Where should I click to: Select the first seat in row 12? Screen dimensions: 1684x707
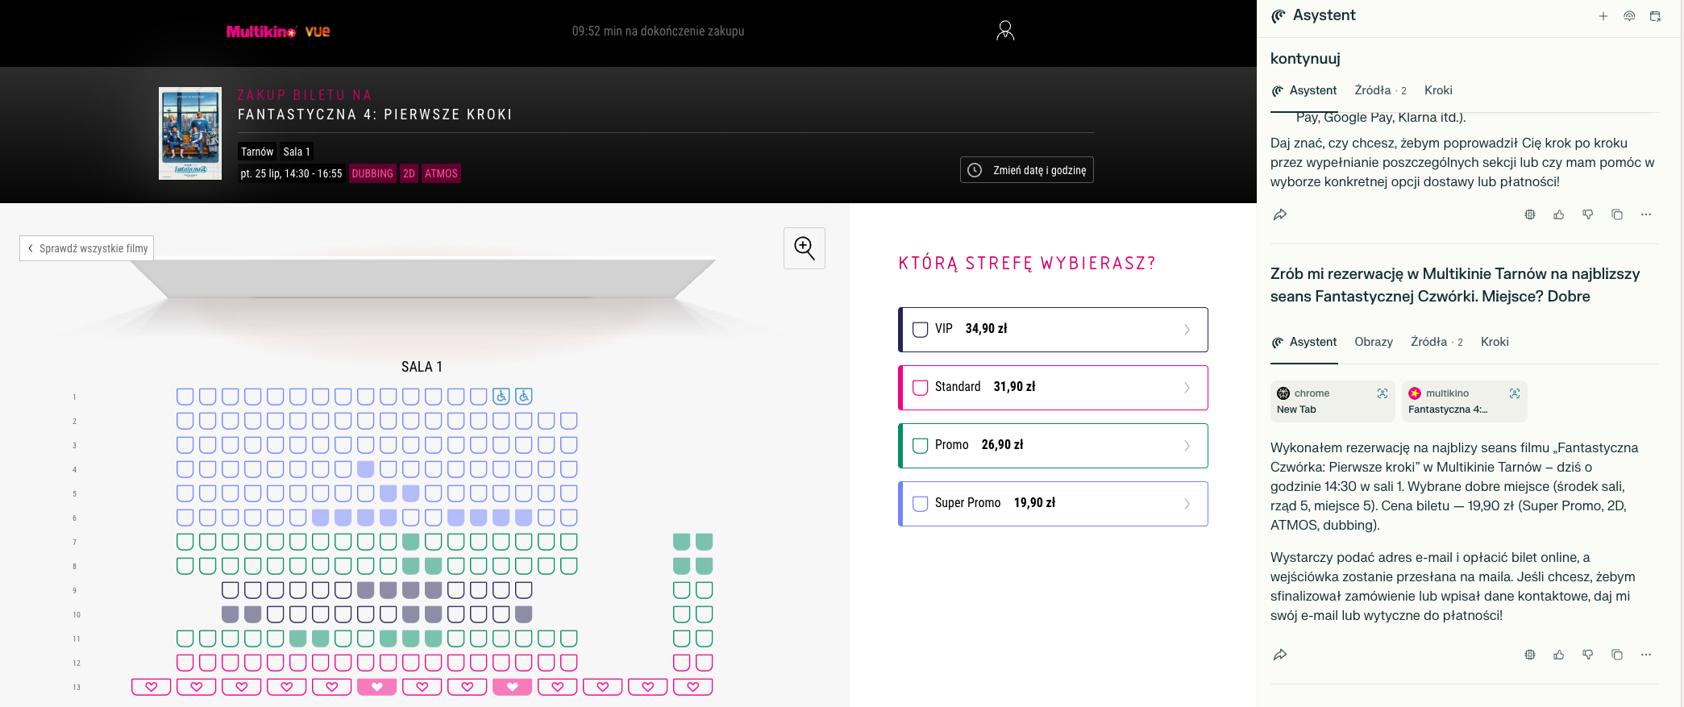click(x=185, y=663)
